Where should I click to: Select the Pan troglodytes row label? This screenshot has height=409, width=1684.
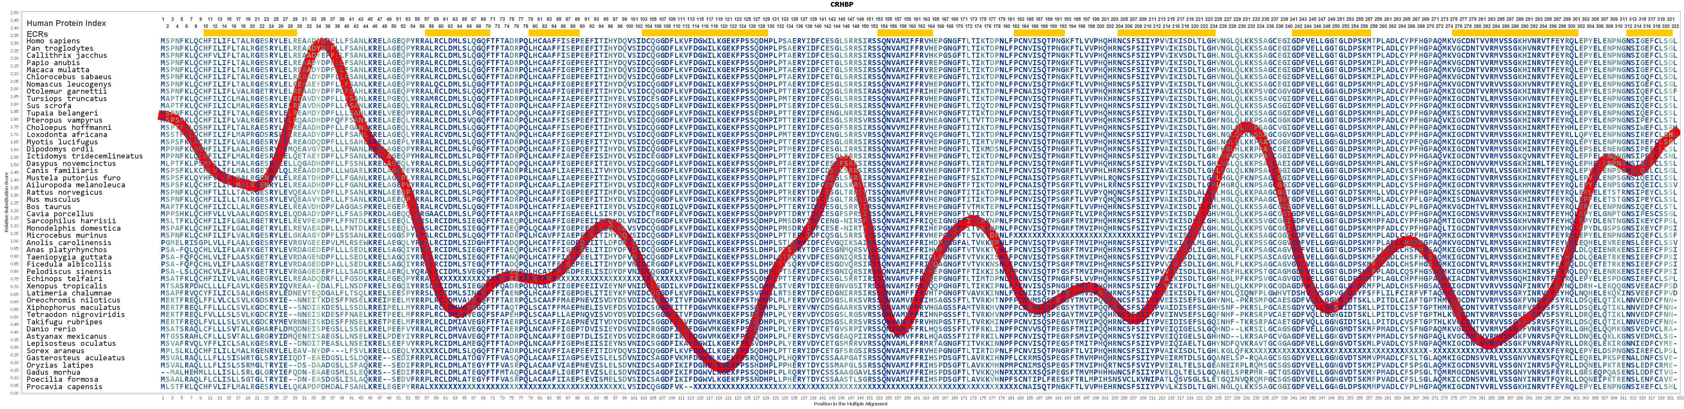tap(59, 48)
